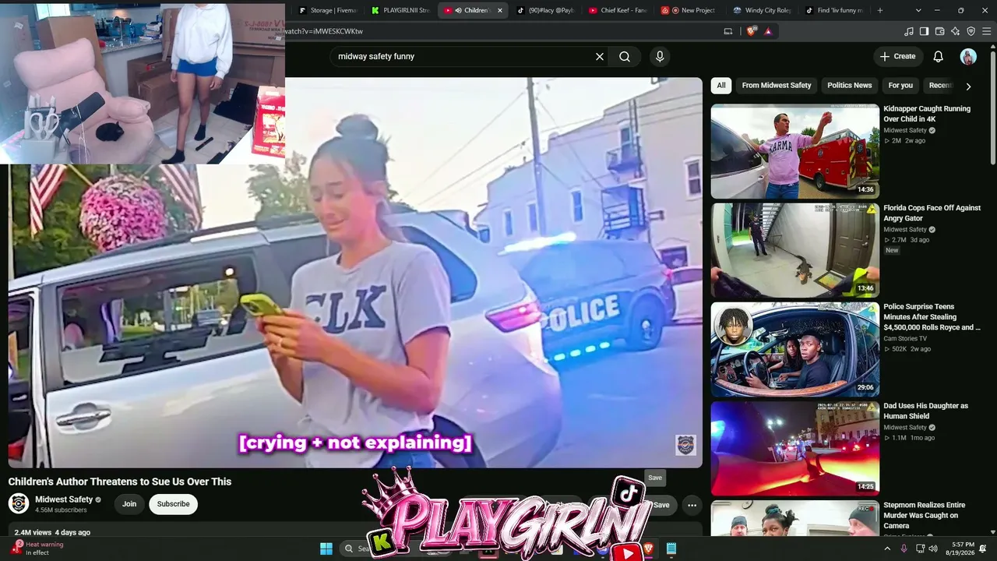Click the taskbar microphone tray icon
The image size is (997, 561).
(x=904, y=549)
